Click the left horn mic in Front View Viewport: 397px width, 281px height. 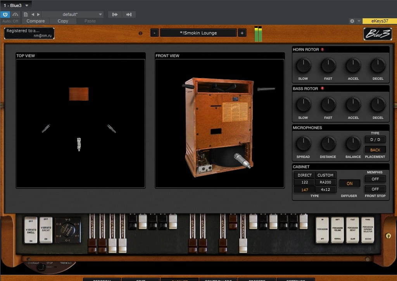click(188, 86)
